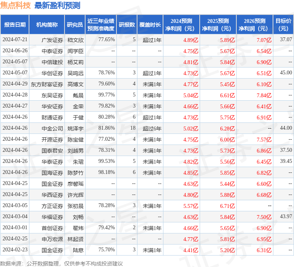The height and width of the screenshot is (267, 294).
Task: Click coverage duration 超过6年
Action: point(152,129)
